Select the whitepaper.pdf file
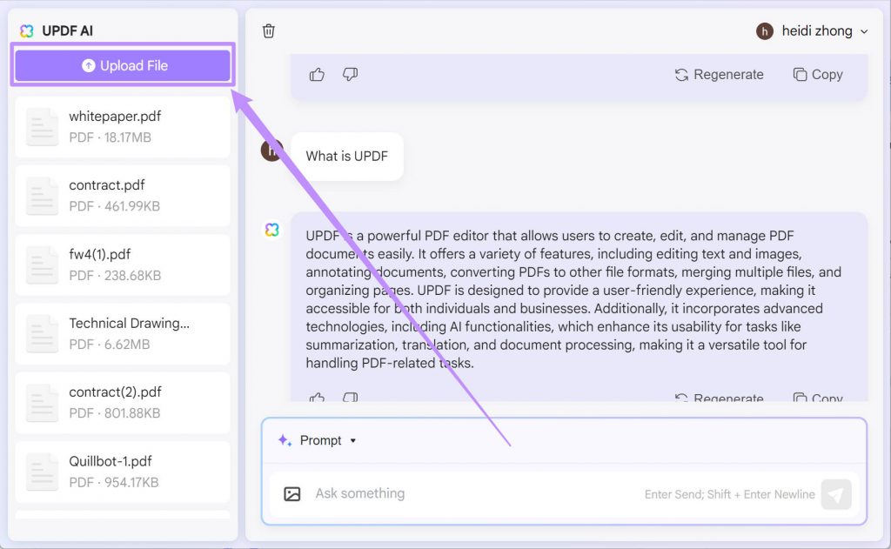Image resolution: width=891 pixels, height=549 pixels. (122, 125)
